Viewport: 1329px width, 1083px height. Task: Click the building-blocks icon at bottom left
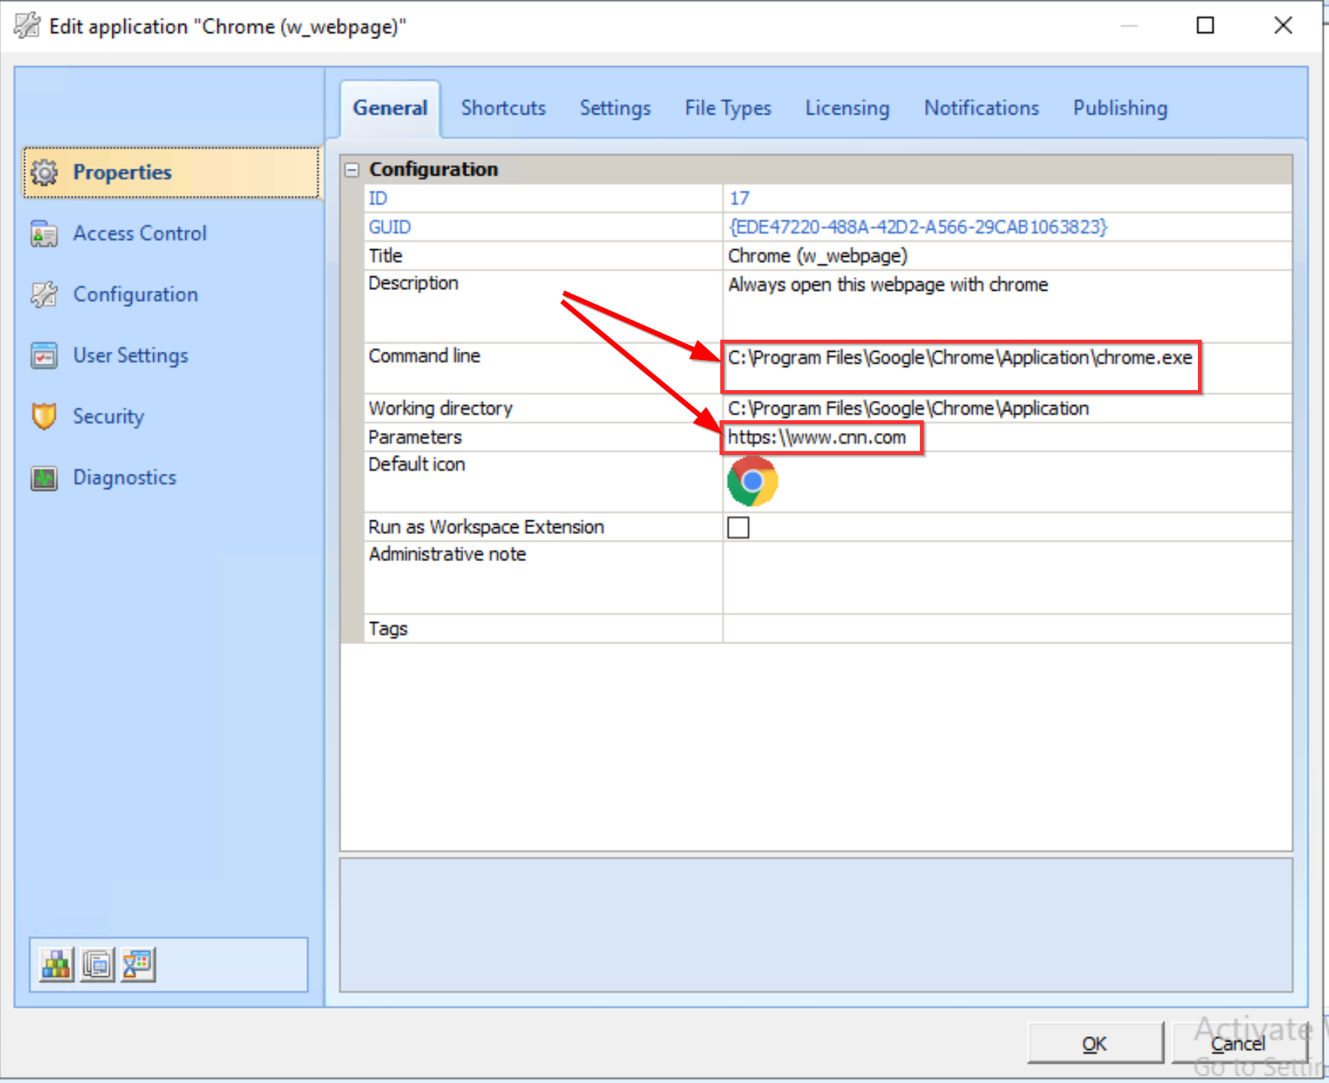click(x=57, y=964)
